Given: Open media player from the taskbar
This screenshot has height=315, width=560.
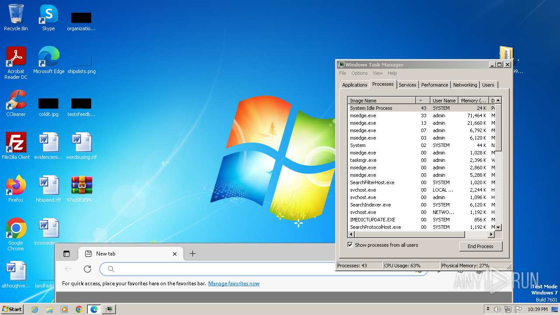Looking at the screenshot, I should [64, 309].
